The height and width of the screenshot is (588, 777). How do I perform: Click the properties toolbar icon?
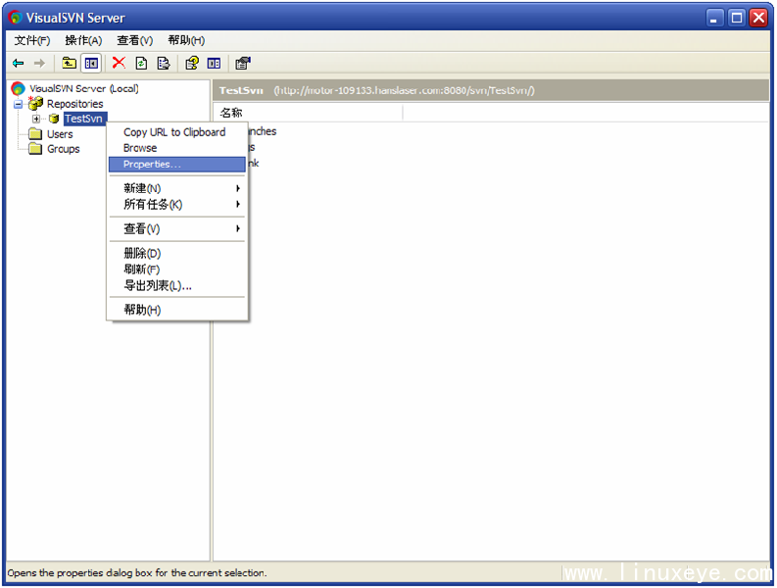point(243,63)
